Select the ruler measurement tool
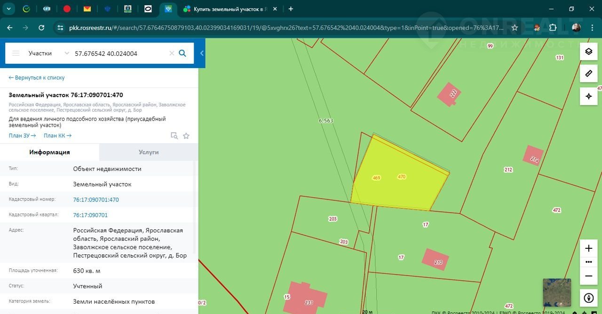Screen dimensions: 602x314 tap(588, 74)
